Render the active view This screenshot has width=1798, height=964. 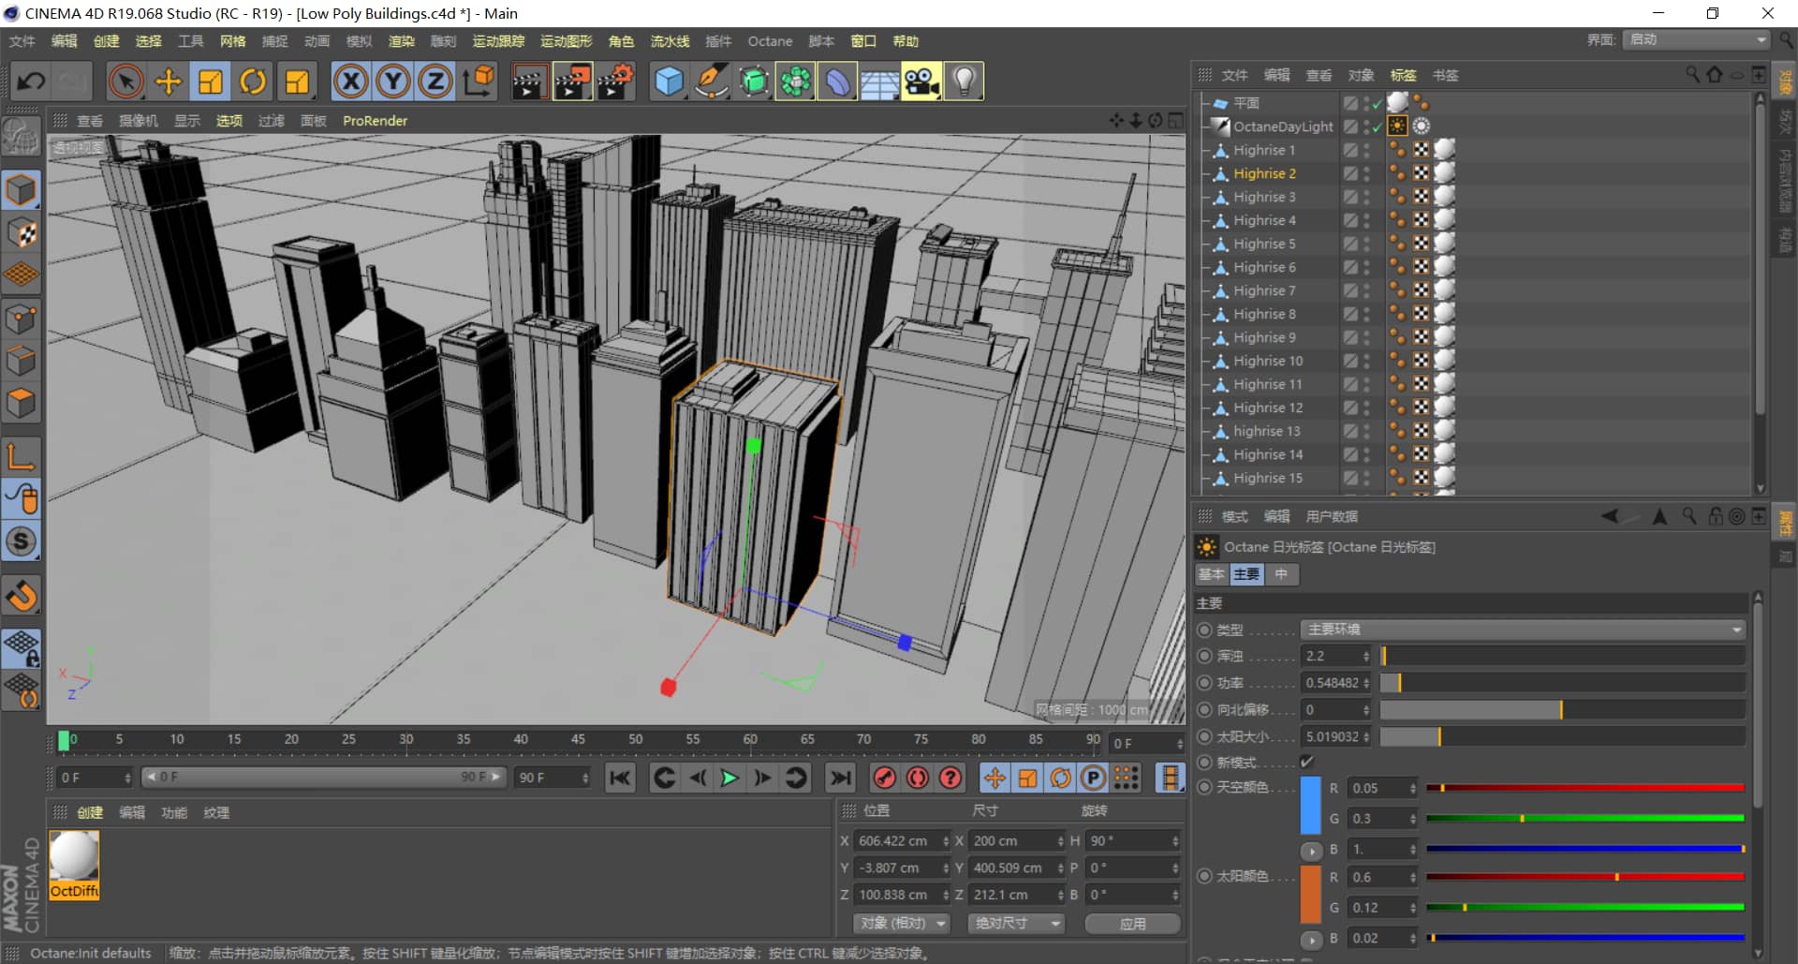click(529, 82)
